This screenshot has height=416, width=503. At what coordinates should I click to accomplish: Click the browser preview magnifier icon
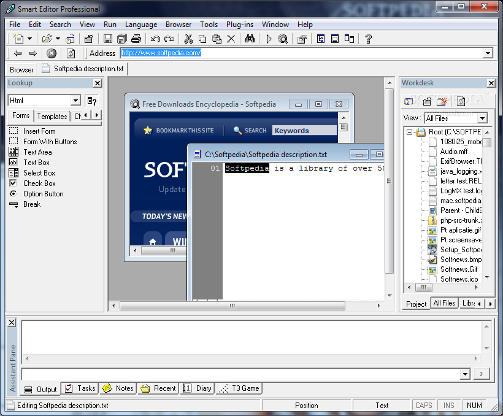pyautogui.click(x=283, y=39)
